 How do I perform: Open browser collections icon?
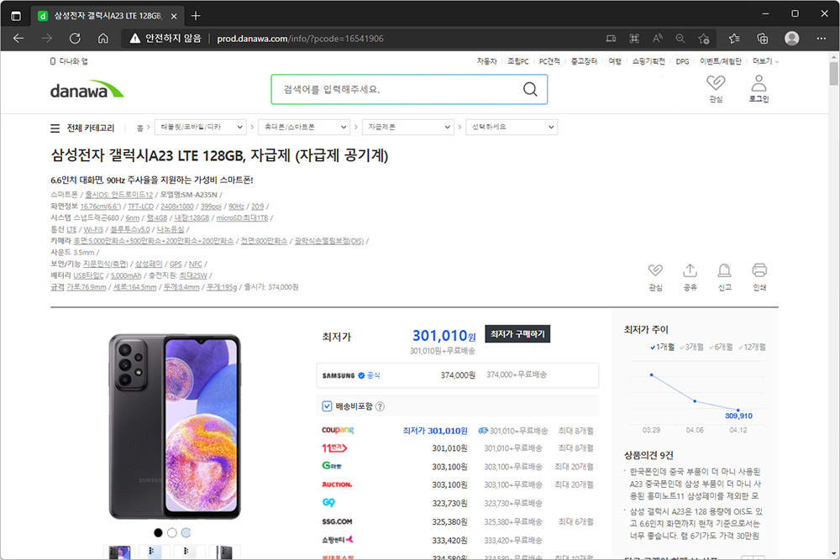pyautogui.click(x=763, y=39)
